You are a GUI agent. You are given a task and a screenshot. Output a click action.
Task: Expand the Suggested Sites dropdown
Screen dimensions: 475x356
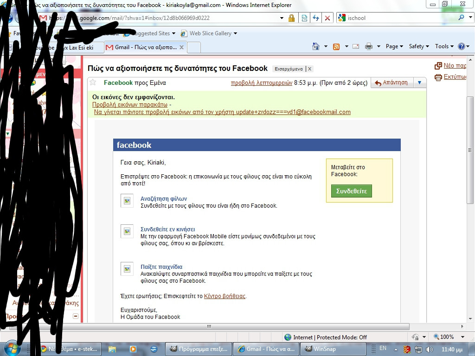click(x=173, y=33)
